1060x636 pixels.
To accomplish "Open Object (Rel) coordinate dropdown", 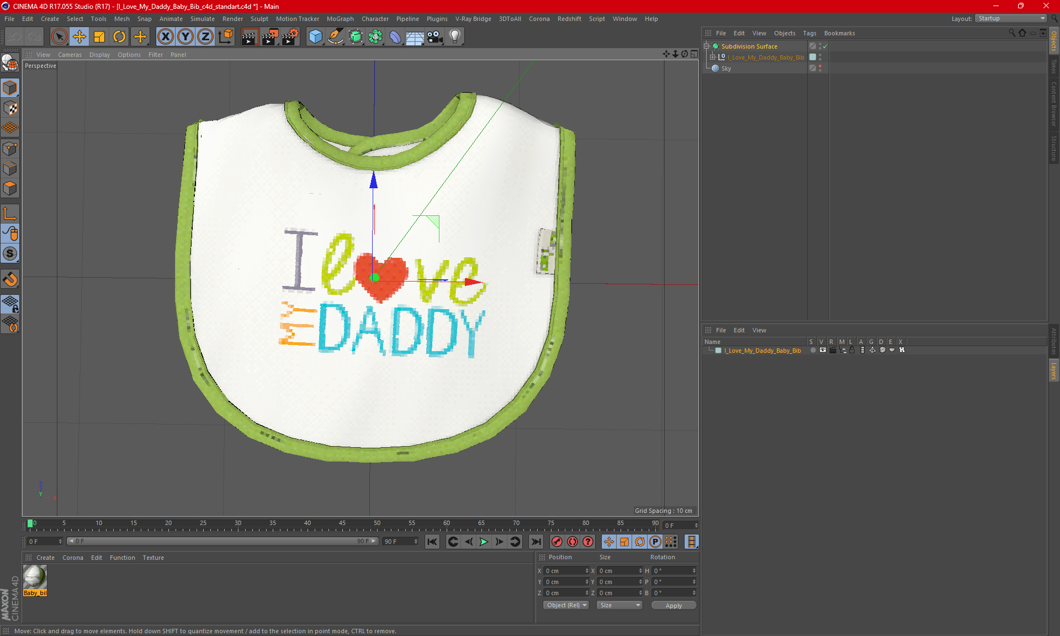I will click(x=566, y=605).
